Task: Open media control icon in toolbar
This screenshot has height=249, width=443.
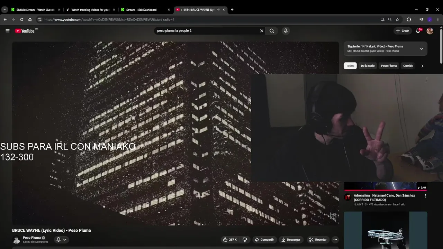Action: pyautogui.click(x=421, y=20)
